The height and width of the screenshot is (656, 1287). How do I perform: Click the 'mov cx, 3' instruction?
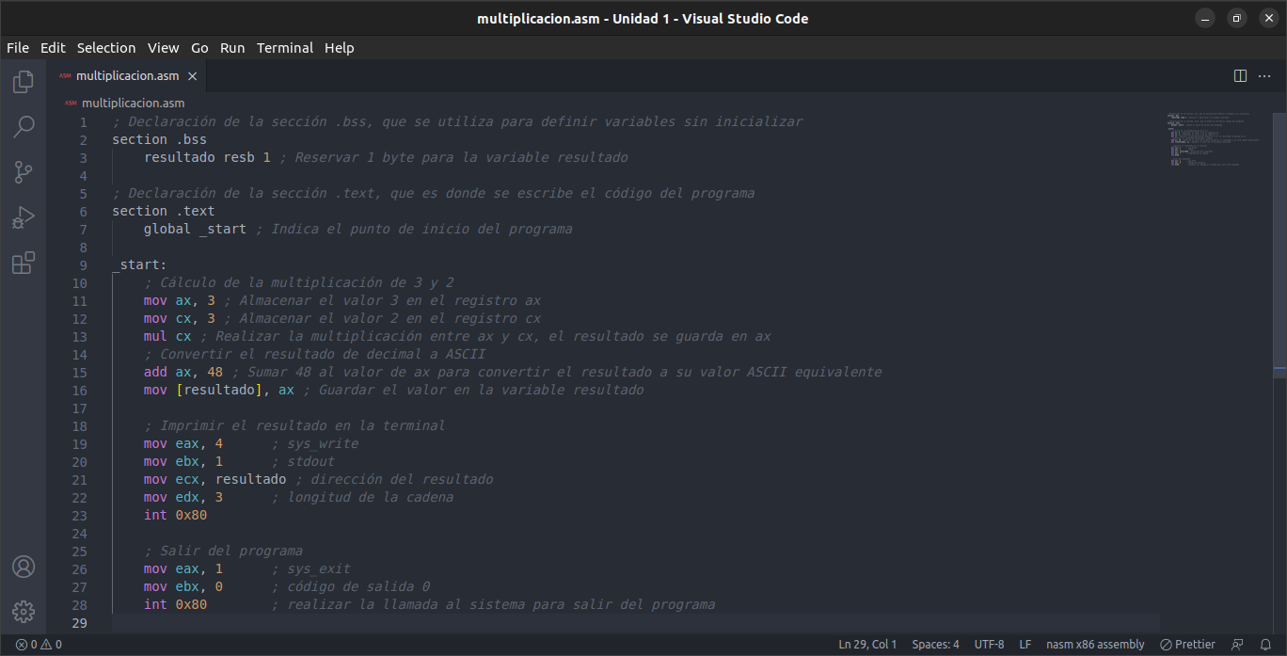click(180, 319)
